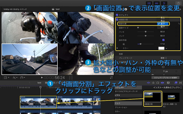Open ブレンドモード 標準 dropdown
The image size is (183, 114).
(x=164, y=58)
